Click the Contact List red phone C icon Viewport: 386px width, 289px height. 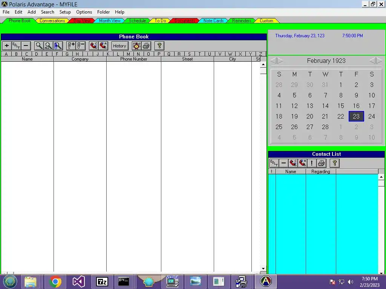[293, 163]
